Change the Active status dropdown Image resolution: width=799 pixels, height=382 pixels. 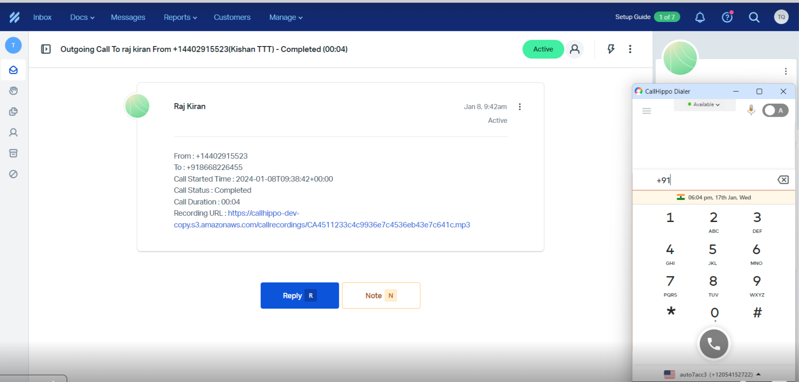click(543, 49)
